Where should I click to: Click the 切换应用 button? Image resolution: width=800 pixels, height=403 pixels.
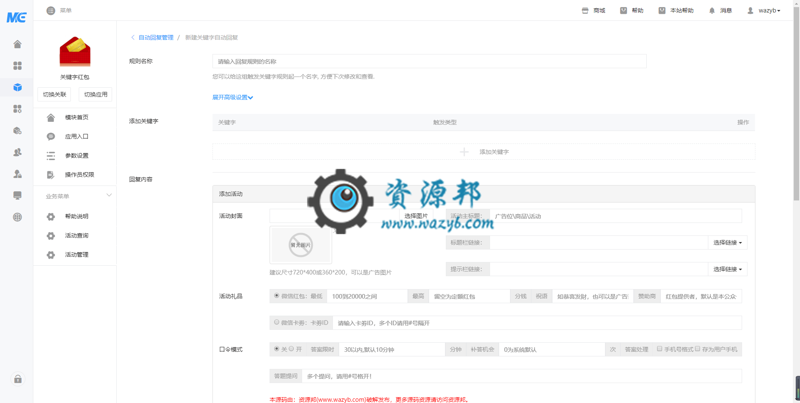(x=95, y=94)
